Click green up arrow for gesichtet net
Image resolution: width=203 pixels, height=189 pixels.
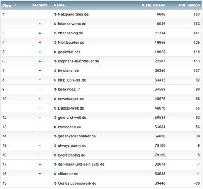pyautogui.click(x=40, y=52)
